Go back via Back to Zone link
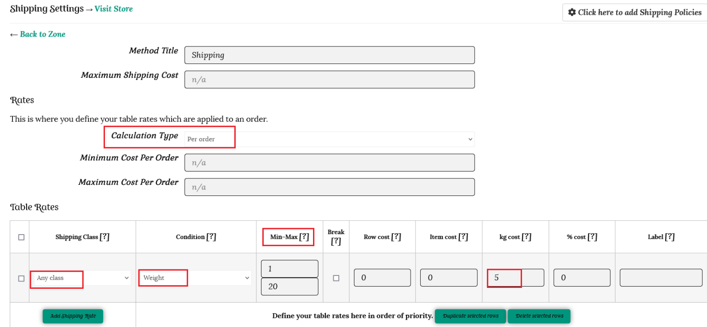This screenshot has width=707, height=327. pyautogui.click(x=42, y=34)
